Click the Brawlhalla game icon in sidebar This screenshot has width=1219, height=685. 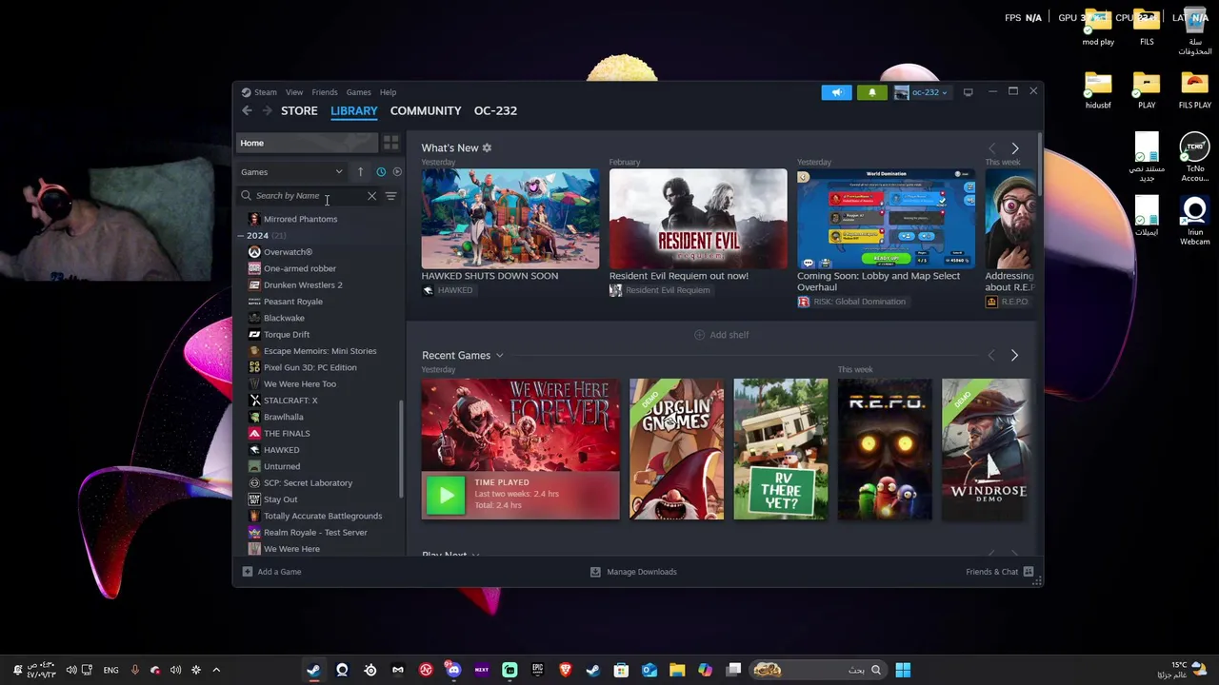click(x=254, y=417)
